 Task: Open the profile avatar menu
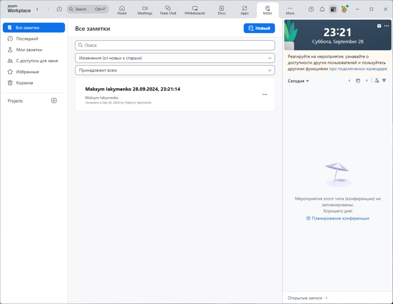(344, 9)
